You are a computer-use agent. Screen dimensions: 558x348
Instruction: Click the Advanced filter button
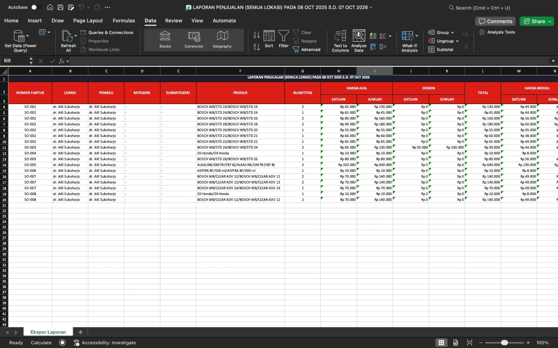click(306, 50)
